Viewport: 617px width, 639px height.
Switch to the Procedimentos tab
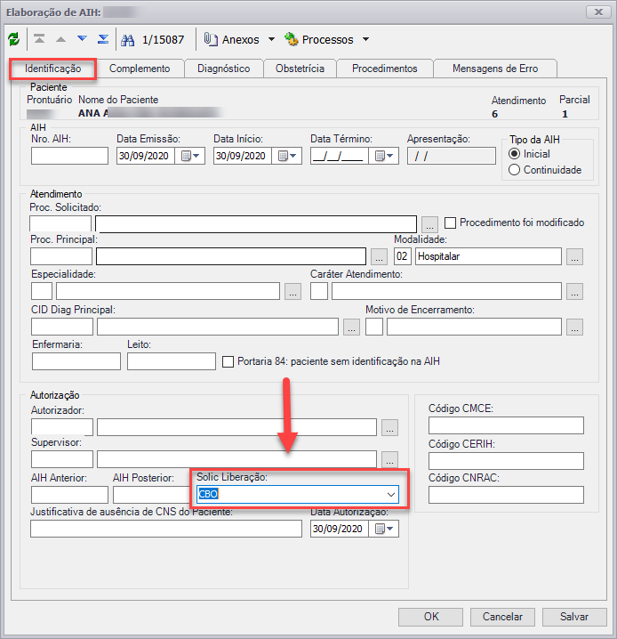pyautogui.click(x=385, y=69)
